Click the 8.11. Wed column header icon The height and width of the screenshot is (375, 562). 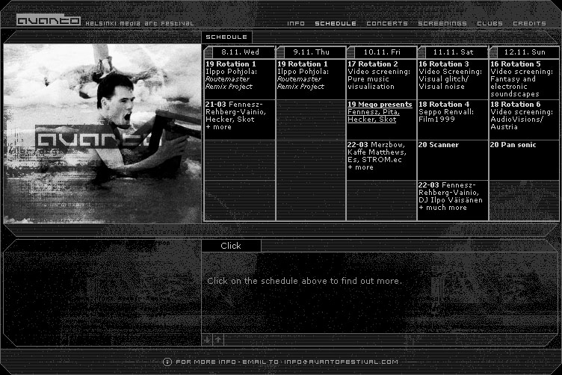pyautogui.click(x=208, y=52)
